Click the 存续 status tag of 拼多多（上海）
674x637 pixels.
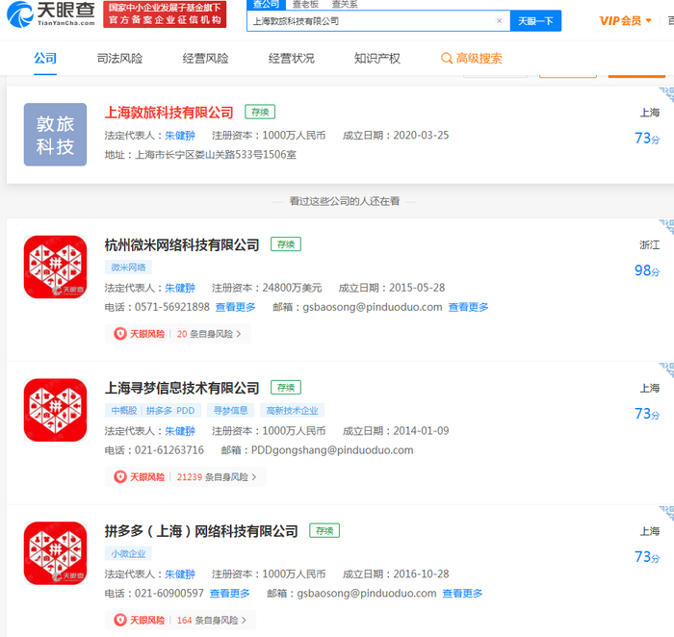[x=324, y=530]
